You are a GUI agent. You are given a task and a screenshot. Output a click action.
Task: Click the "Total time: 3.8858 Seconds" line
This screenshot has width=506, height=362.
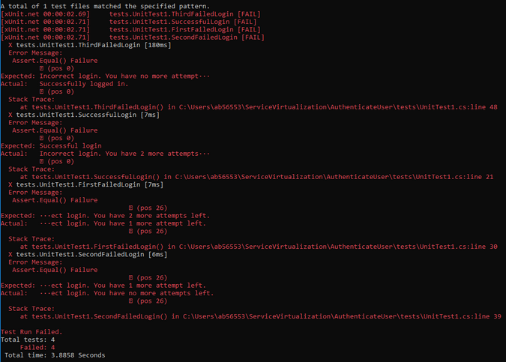[x=55, y=355]
